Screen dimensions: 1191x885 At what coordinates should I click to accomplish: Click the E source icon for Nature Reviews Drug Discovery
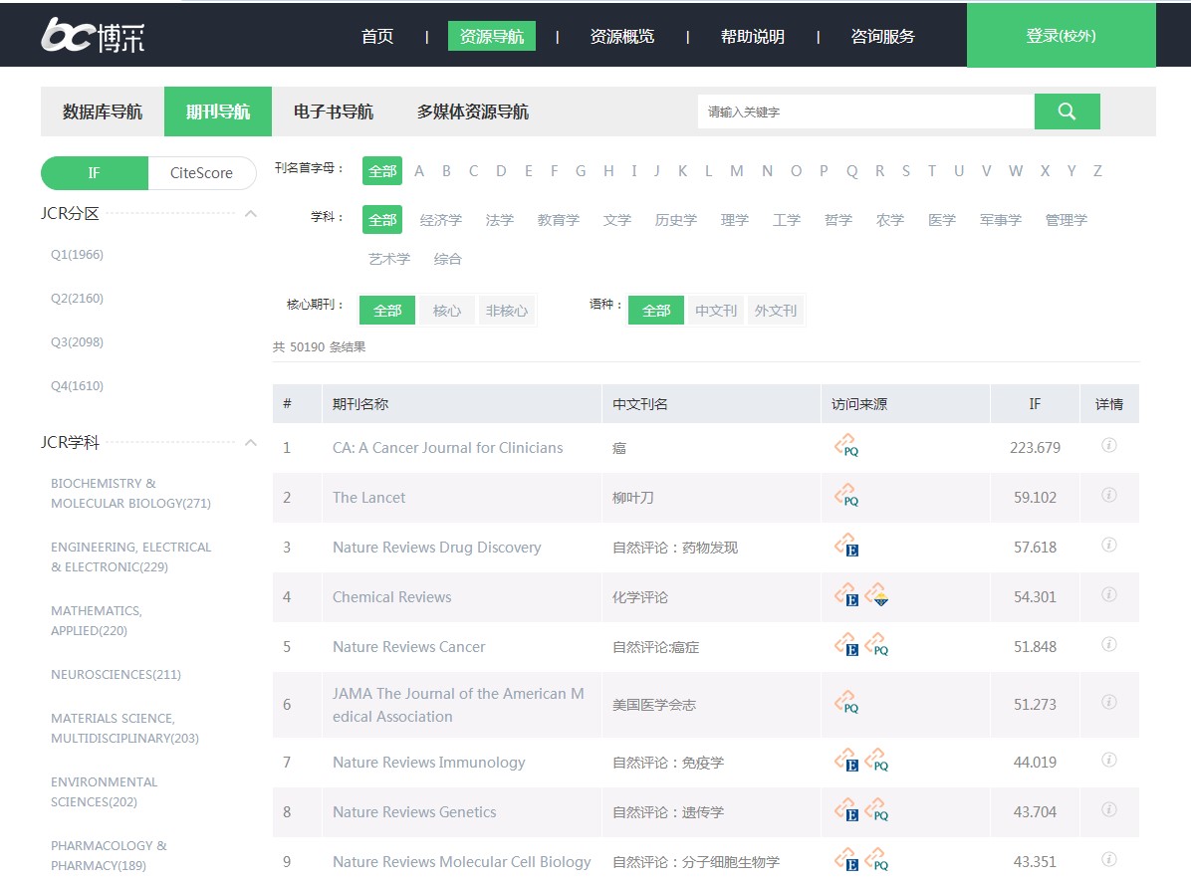845,546
